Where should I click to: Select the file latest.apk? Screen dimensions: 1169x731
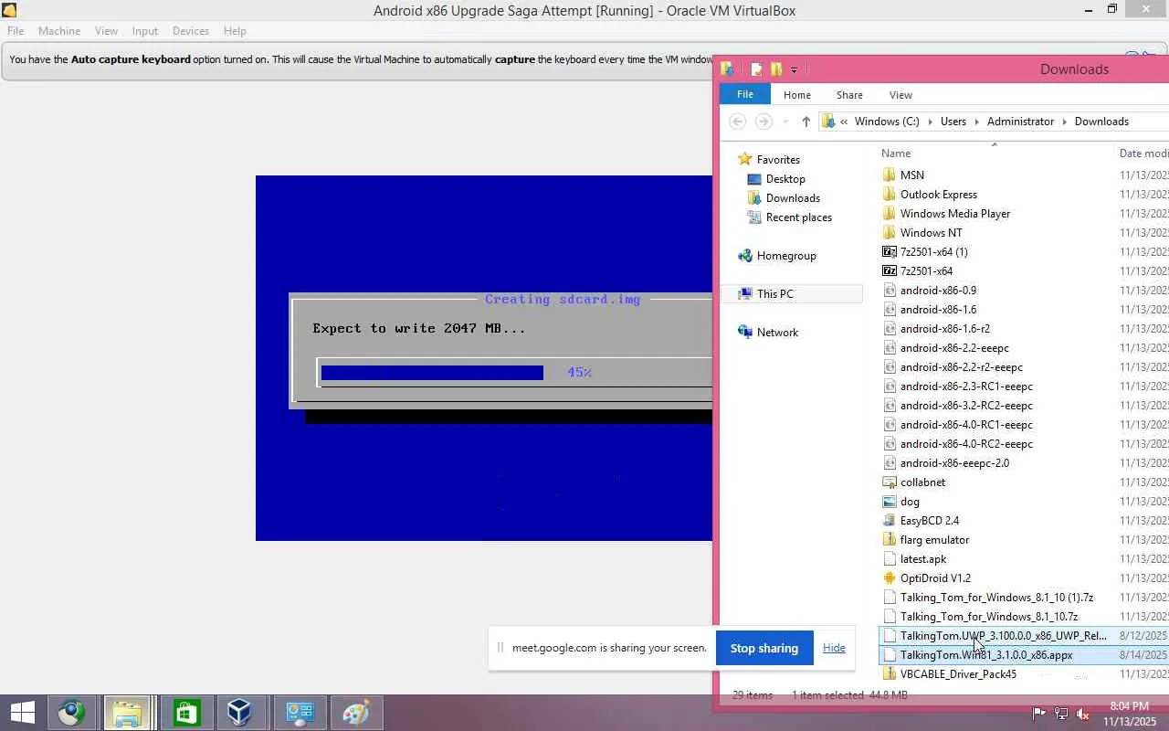[923, 558]
